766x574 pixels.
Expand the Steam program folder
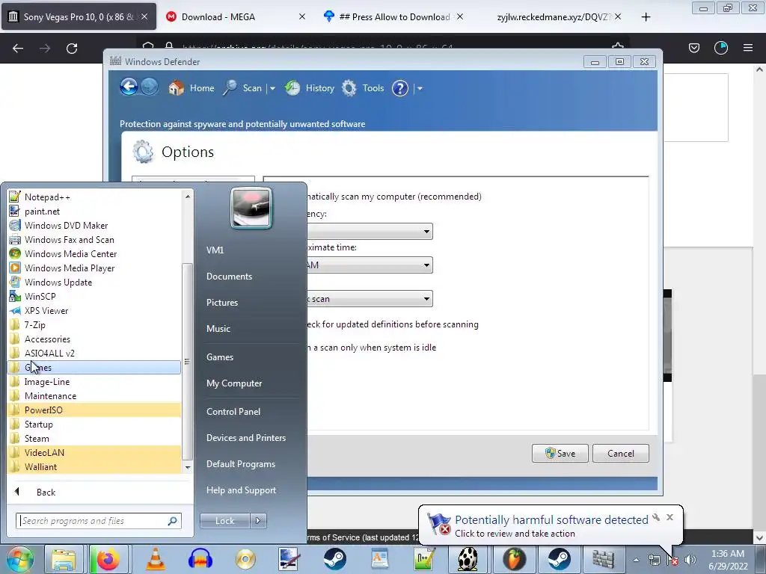94,438
